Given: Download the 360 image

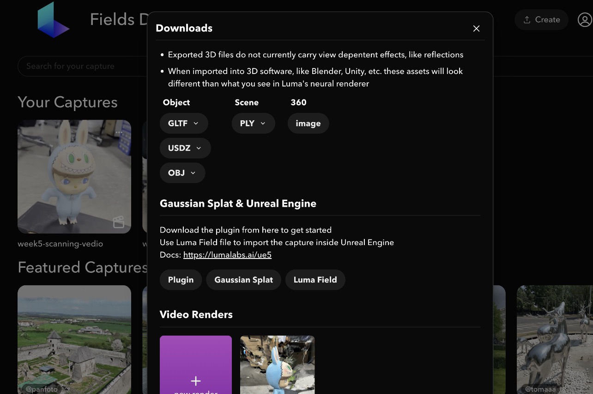Looking at the screenshot, I should [308, 123].
